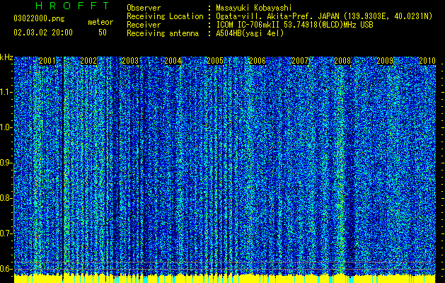Image resolution: width=445 pixels, height=283 pixels.
Task: Click the 0.9 kHz axis label
Action: (5, 163)
